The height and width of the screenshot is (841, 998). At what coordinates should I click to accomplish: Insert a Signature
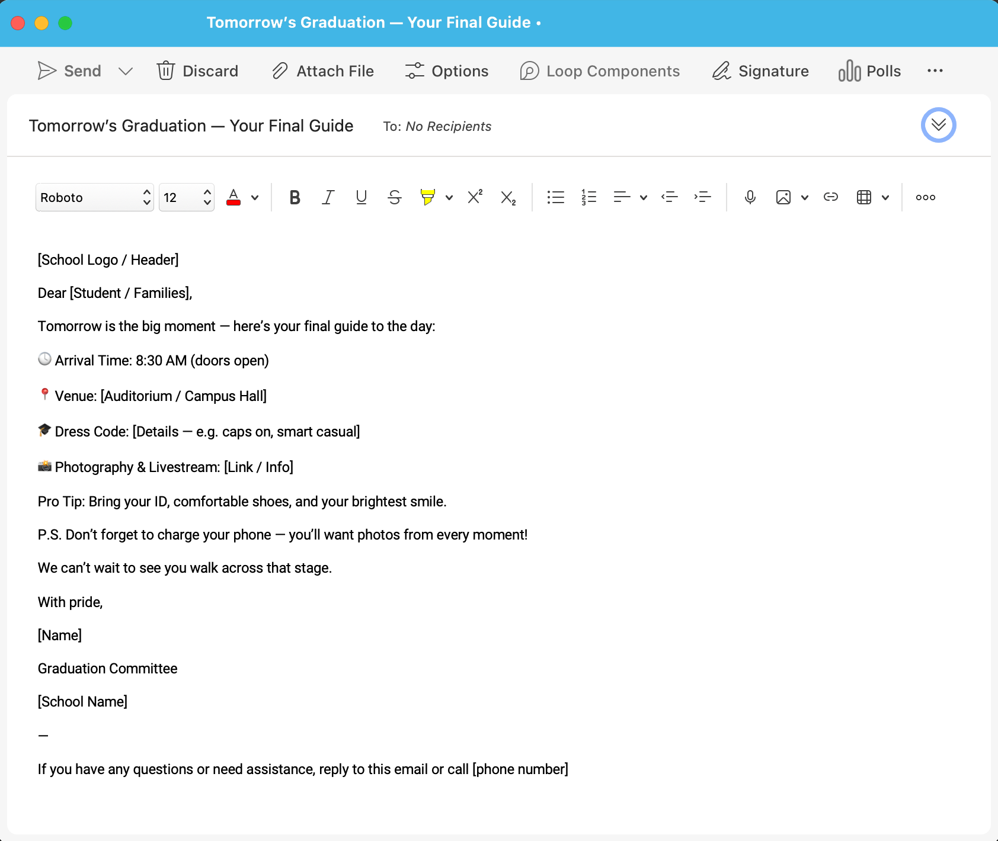click(x=760, y=71)
